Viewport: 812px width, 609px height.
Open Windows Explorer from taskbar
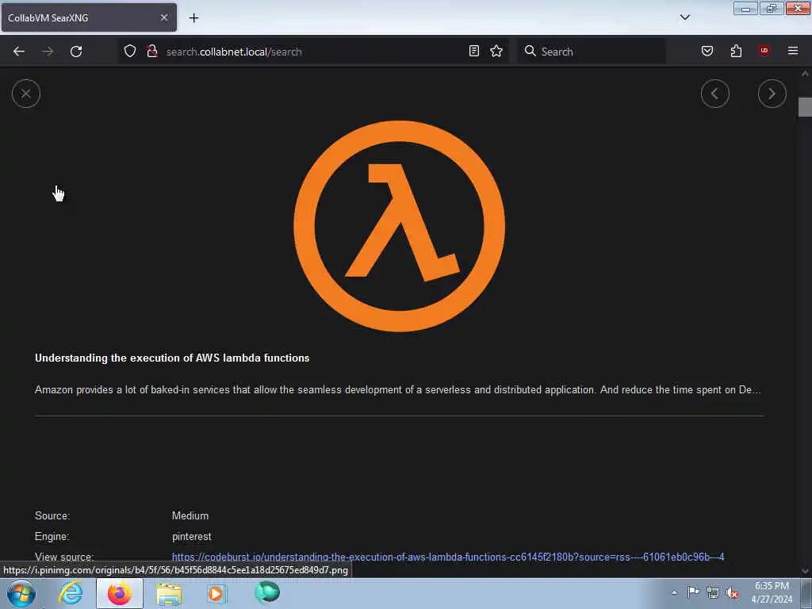click(x=169, y=593)
